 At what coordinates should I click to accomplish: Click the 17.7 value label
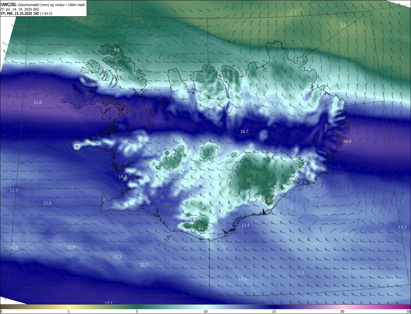109,303
